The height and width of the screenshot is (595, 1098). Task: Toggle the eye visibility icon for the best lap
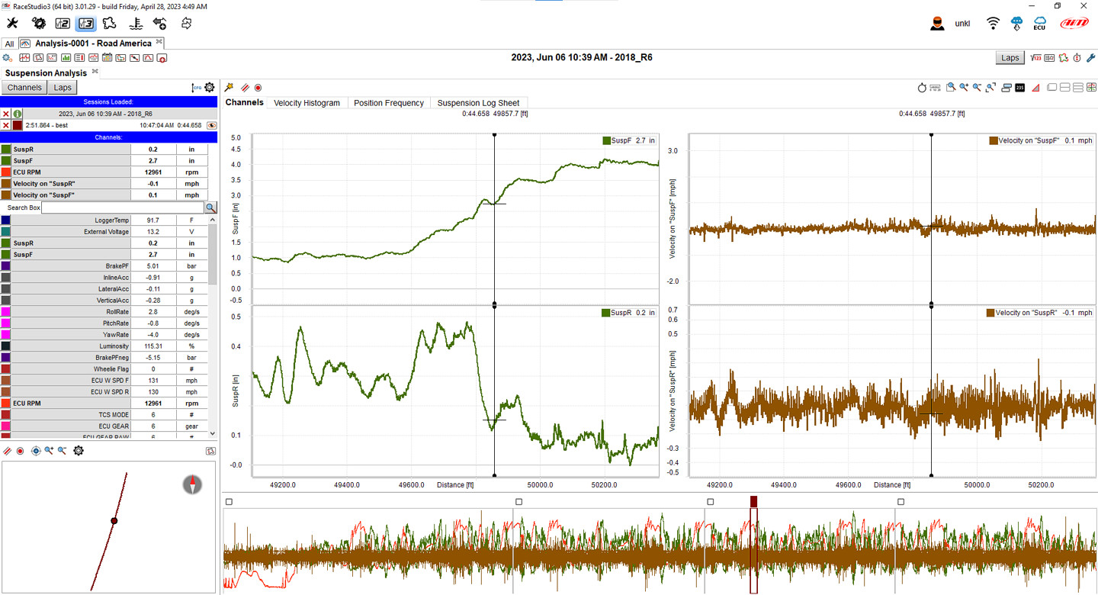(211, 125)
